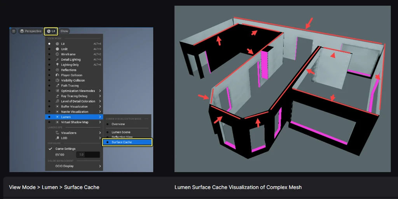The image size is (398, 199).
Task: Select the Lit radio bullet
Action: click(49, 44)
